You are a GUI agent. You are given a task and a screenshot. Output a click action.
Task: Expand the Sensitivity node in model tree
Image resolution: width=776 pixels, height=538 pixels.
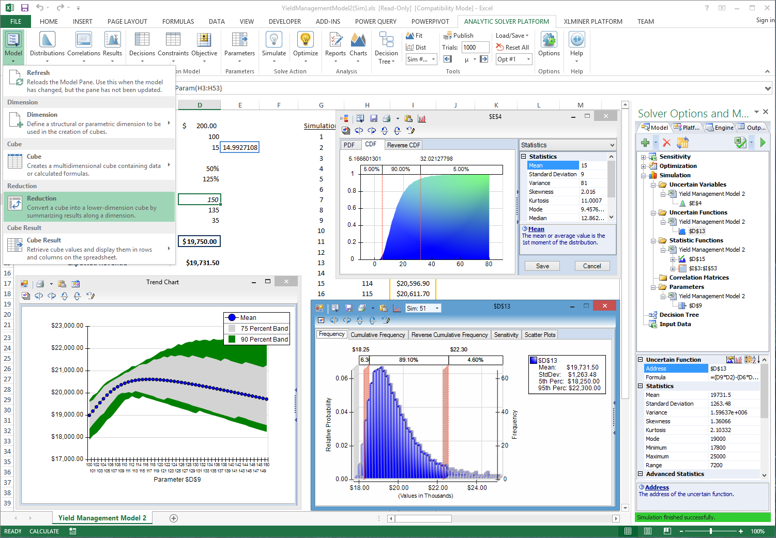(x=643, y=157)
